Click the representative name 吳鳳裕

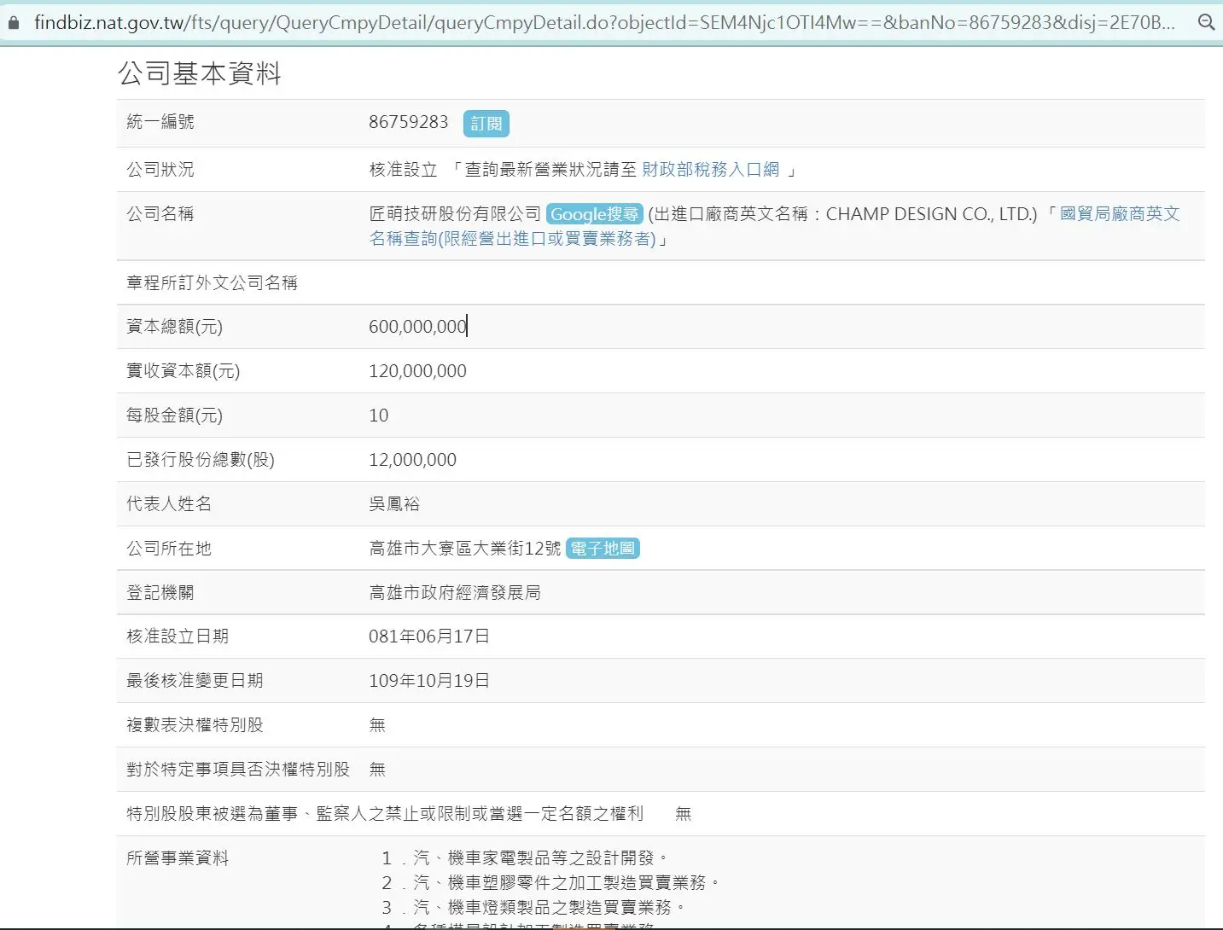tap(394, 504)
